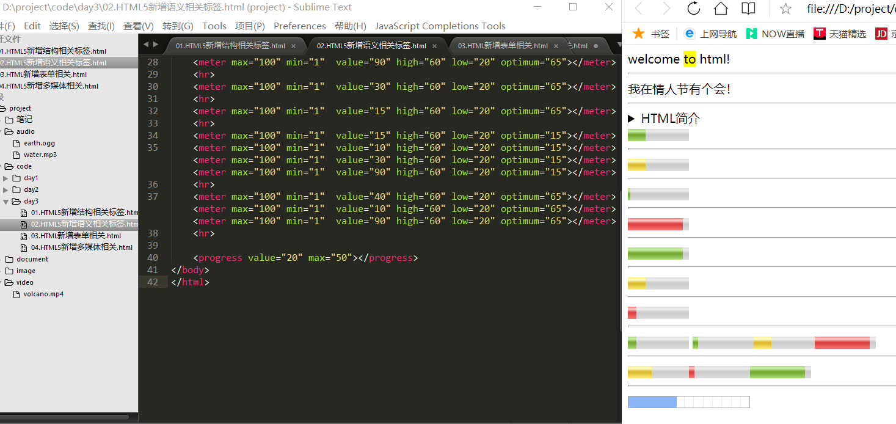Select the 笔记 folder
This screenshot has width=896, height=424.
pos(24,120)
